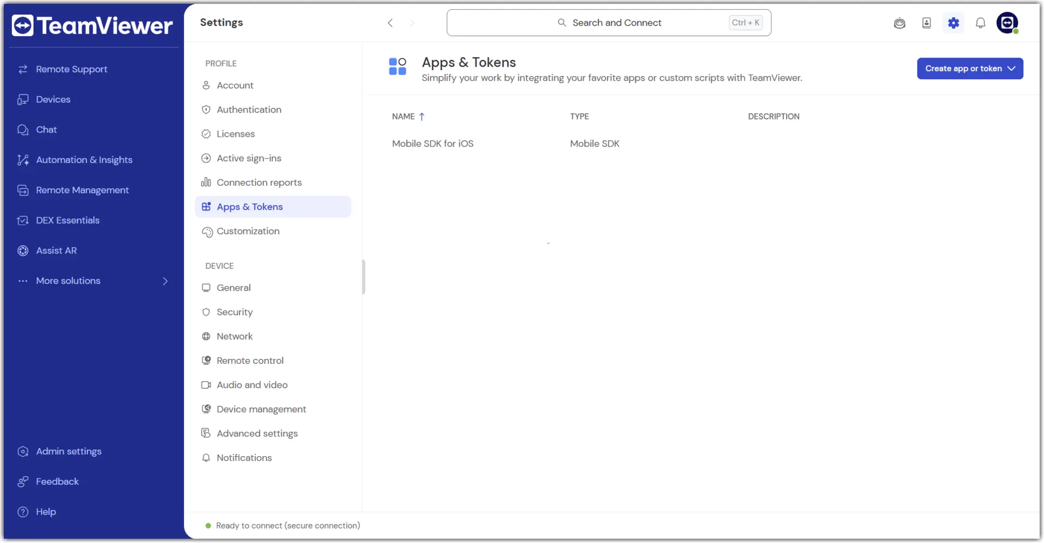Click the Chat bubble icon
The width and height of the screenshot is (1044, 543).
(x=23, y=130)
